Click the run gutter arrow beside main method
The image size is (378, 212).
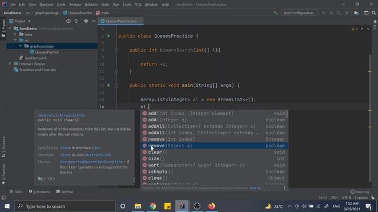(109, 85)
